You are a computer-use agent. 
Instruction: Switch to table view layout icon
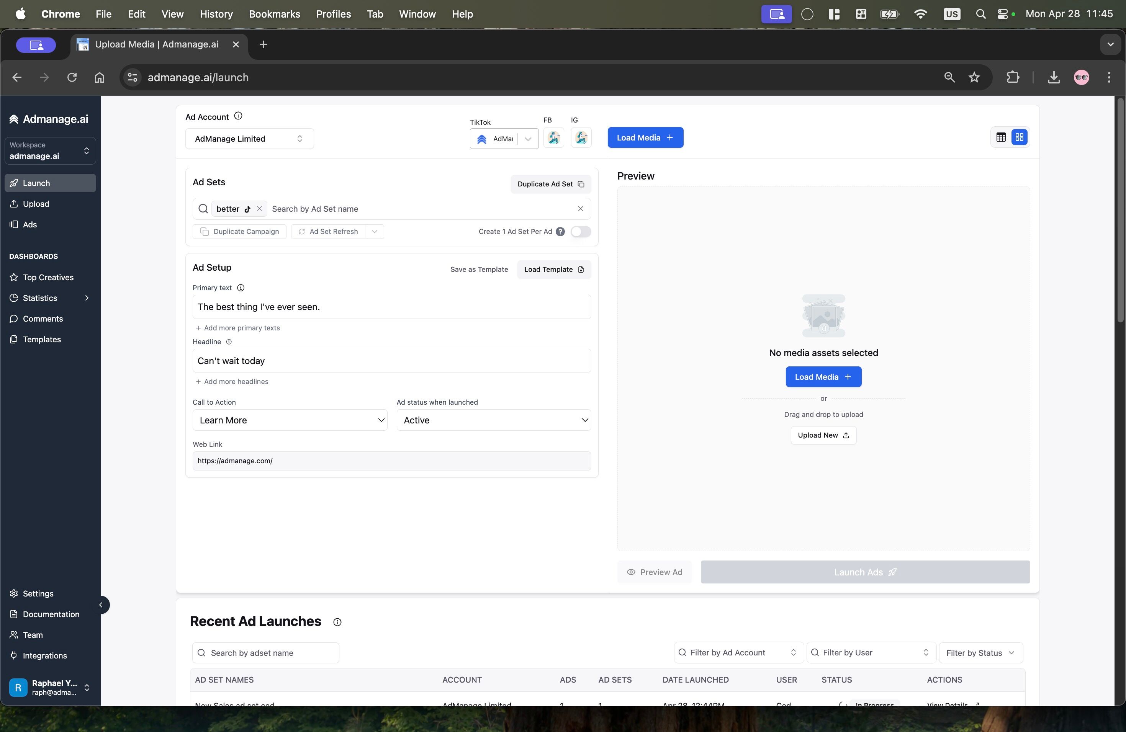1001,137
